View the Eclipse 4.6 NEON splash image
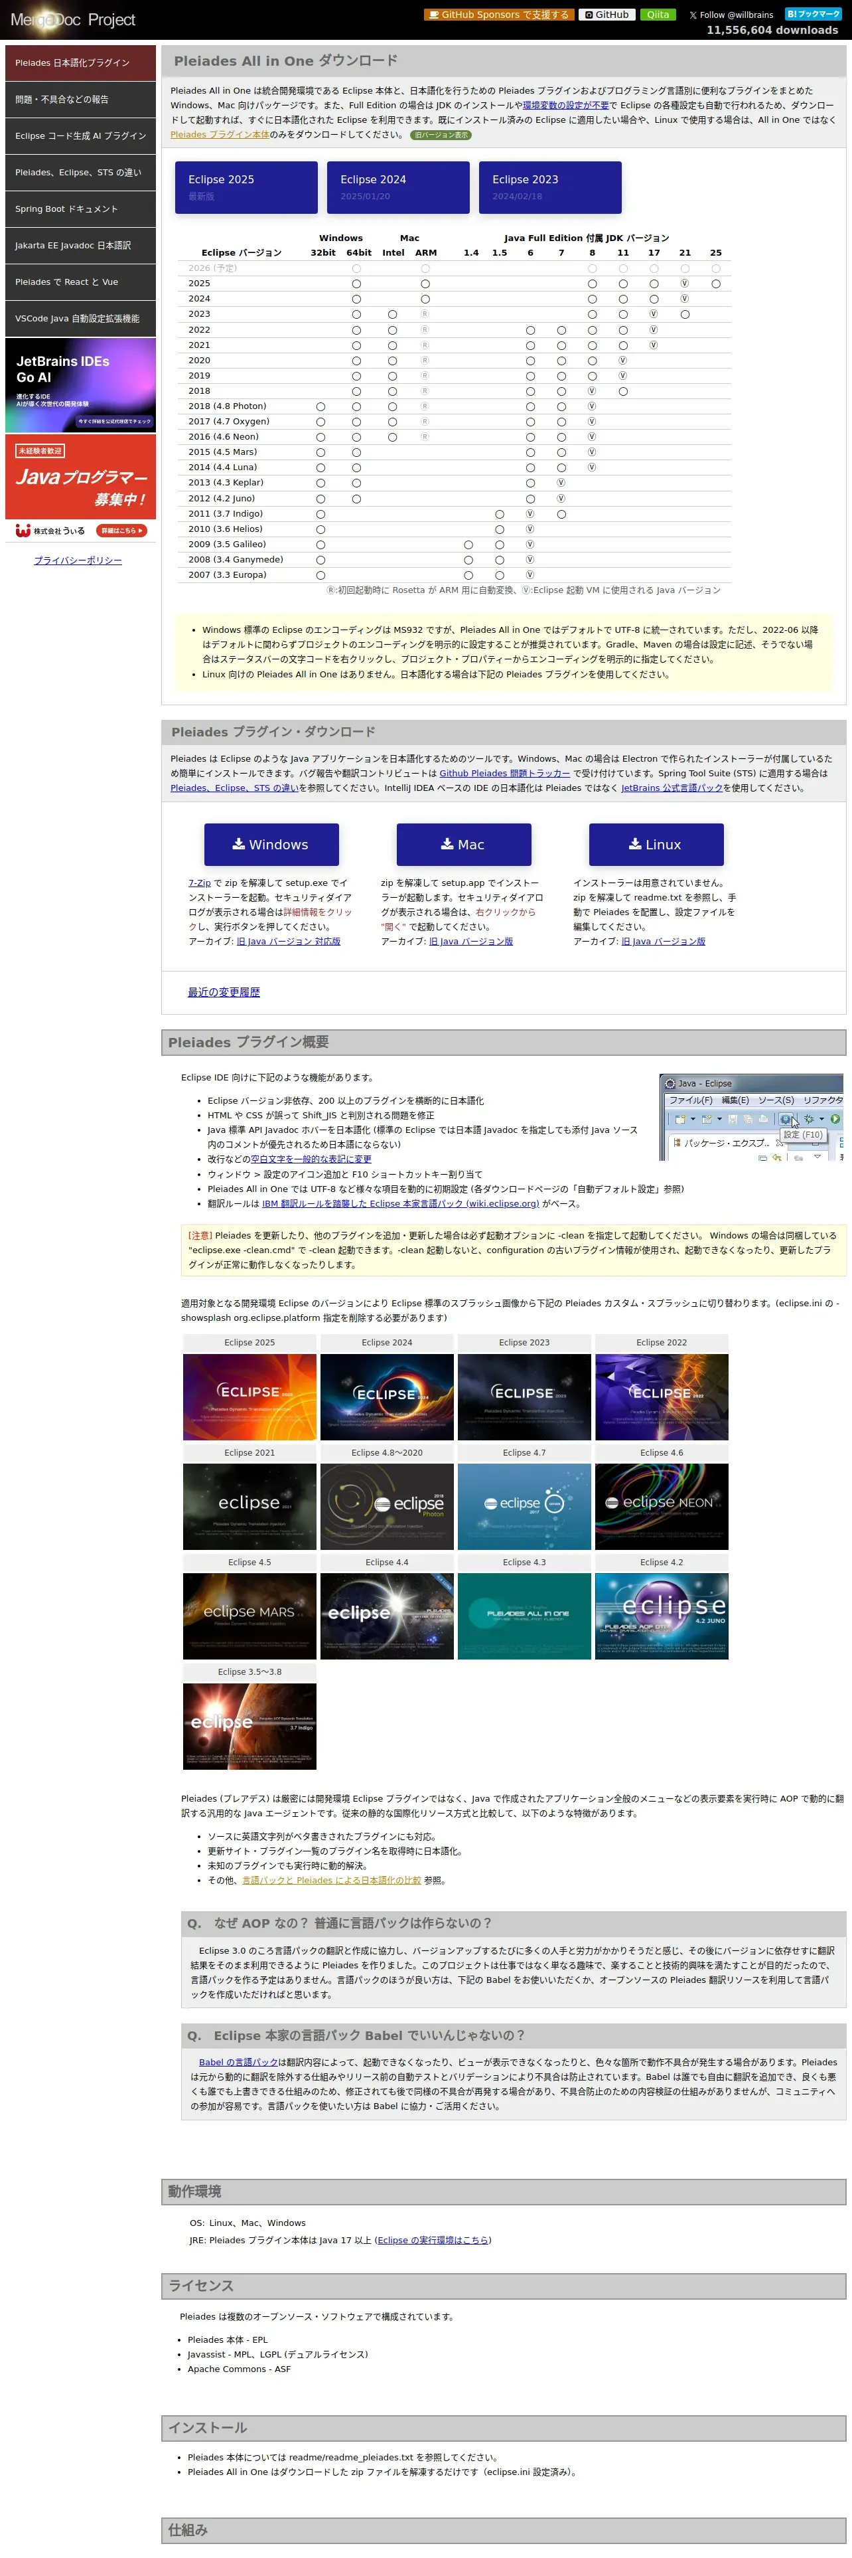Screen dimensions: 852x2558 (x=662, y=1506)
